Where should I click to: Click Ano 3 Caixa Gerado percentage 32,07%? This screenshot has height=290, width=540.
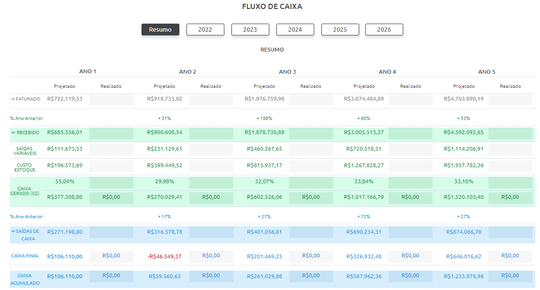[264, 181]
